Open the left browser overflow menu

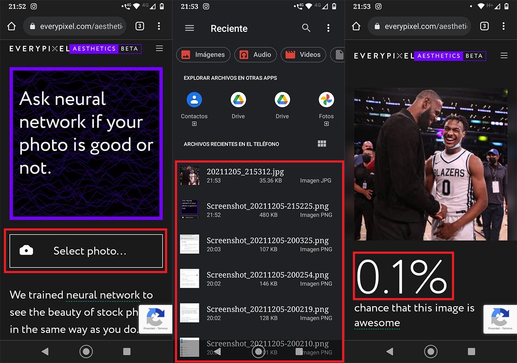159,26
